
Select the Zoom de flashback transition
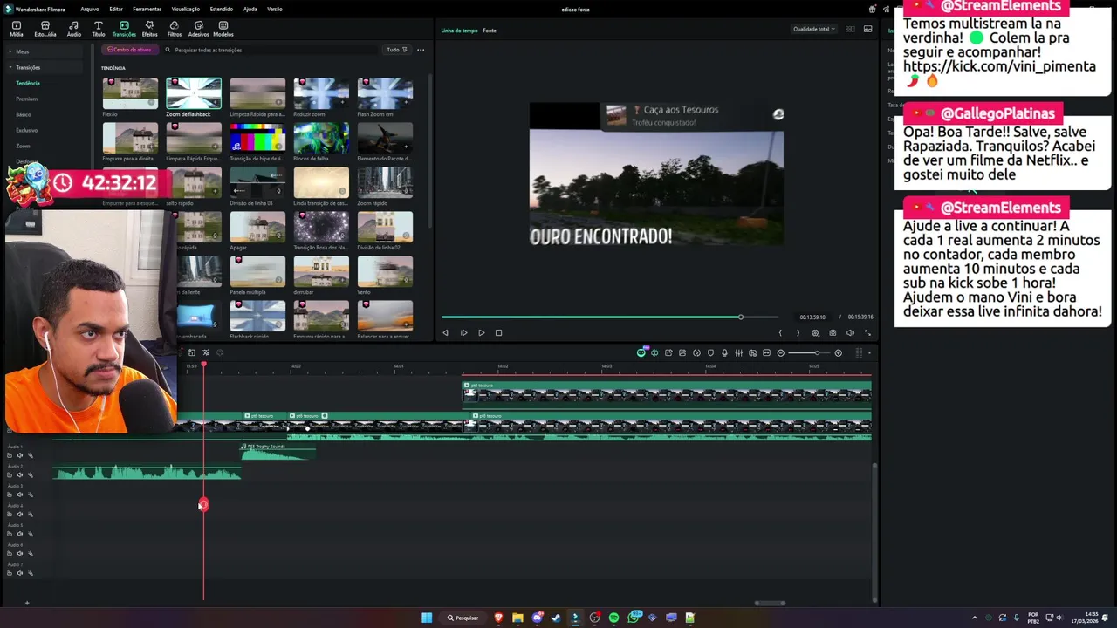pyautogui.click(x=194, y=93)
